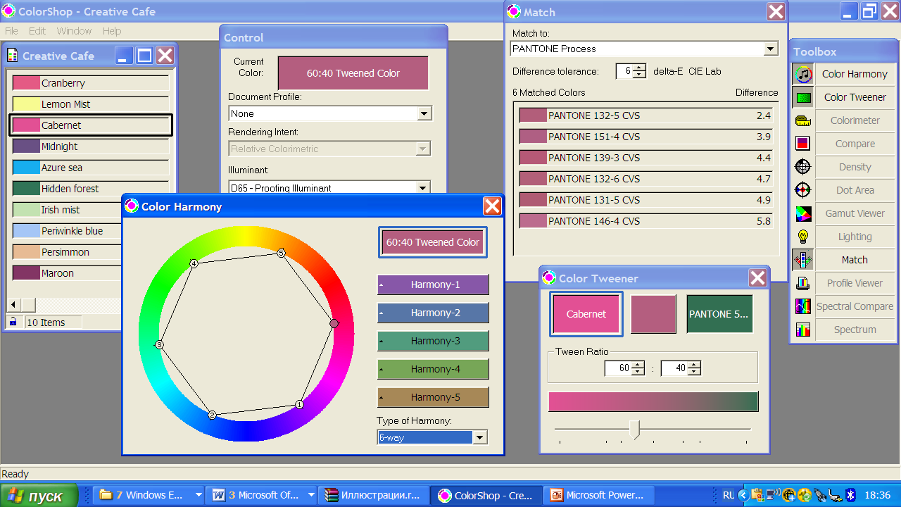The image size is (901, 507).
Task: Increase the first tween ratio value 60
Action: [x=638, y=365]
